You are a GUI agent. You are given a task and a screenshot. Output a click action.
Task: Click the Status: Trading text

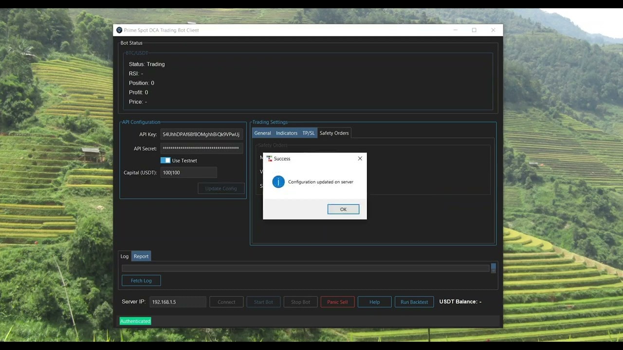(147, 64)
